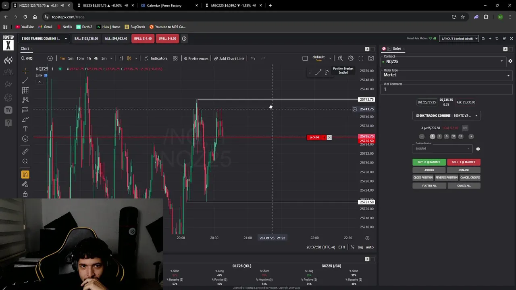Take a chart snapshot with camera icon
The height and width of the screenshot is (290, 516).
371,58
